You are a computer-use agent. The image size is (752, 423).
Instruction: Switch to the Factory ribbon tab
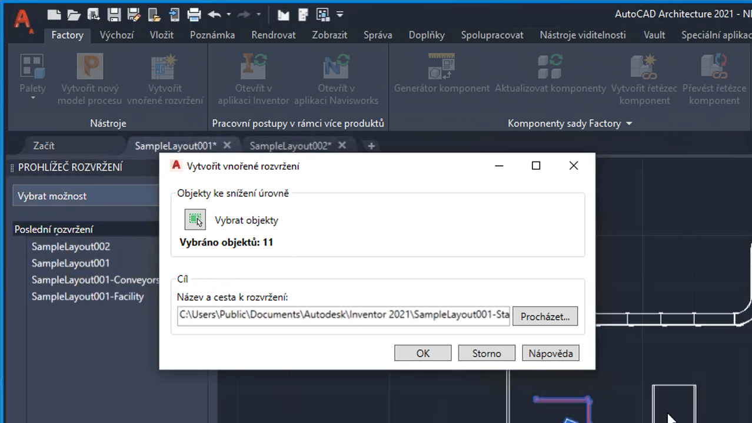(67, 35)
